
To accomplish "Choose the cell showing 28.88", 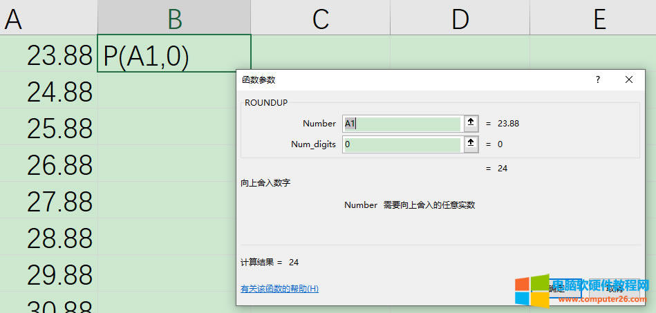I will point(48,238).
